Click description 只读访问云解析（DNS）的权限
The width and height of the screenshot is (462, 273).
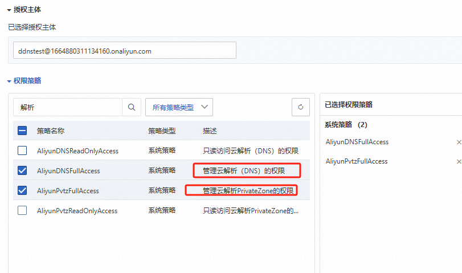[x=251, y=151]
